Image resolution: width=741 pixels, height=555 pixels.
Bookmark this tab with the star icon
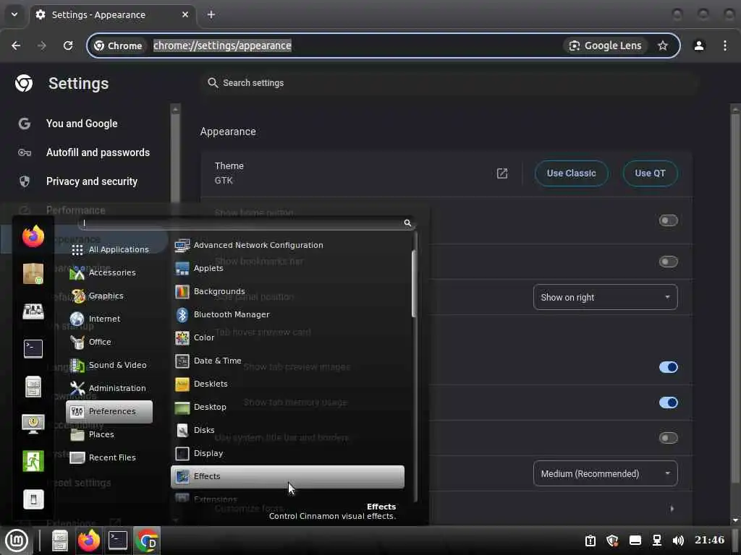(663, 46)
